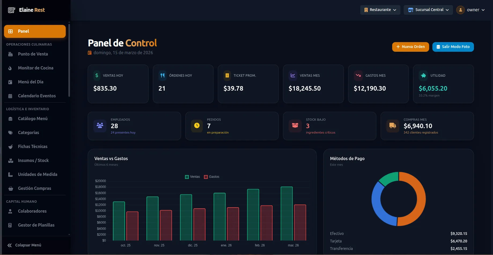
Task: Open Monitor de Cocina page
Action: [x=35, y=68]
